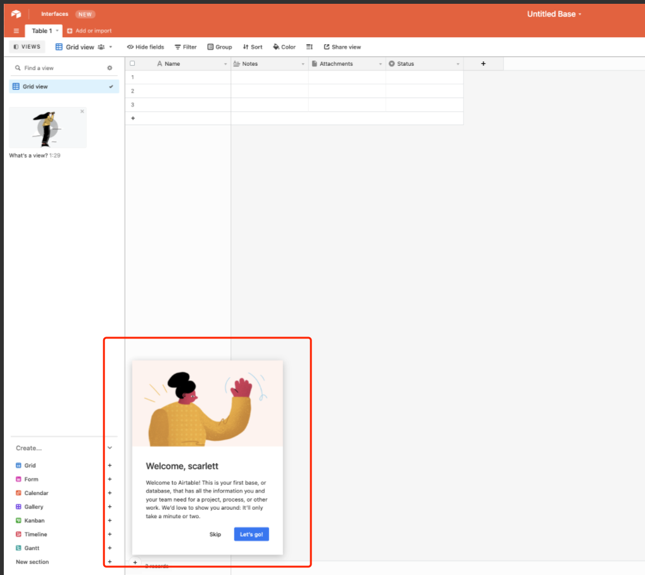Viewport: 645px width, 575px height.
Task: Open the Color options
Action: [x=284, y=47]
